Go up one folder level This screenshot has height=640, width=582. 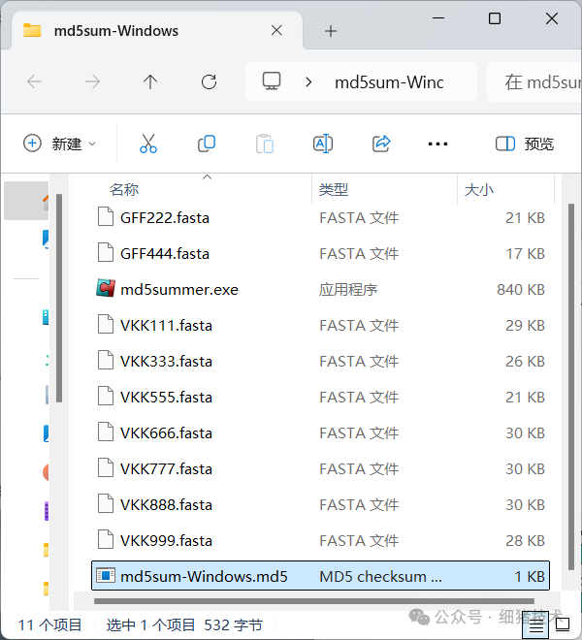coord(150,82)
